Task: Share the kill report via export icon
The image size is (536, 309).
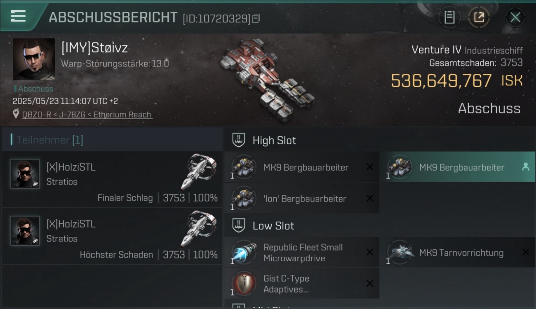Action: 479,17
